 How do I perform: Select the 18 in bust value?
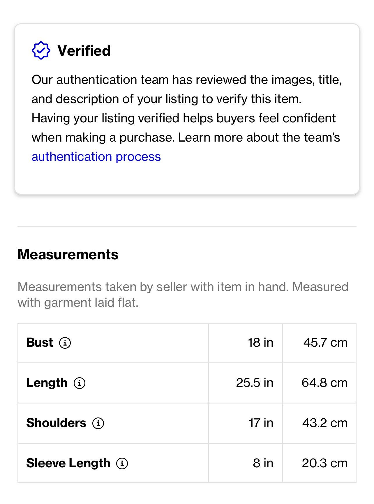[x=260, y=343]
